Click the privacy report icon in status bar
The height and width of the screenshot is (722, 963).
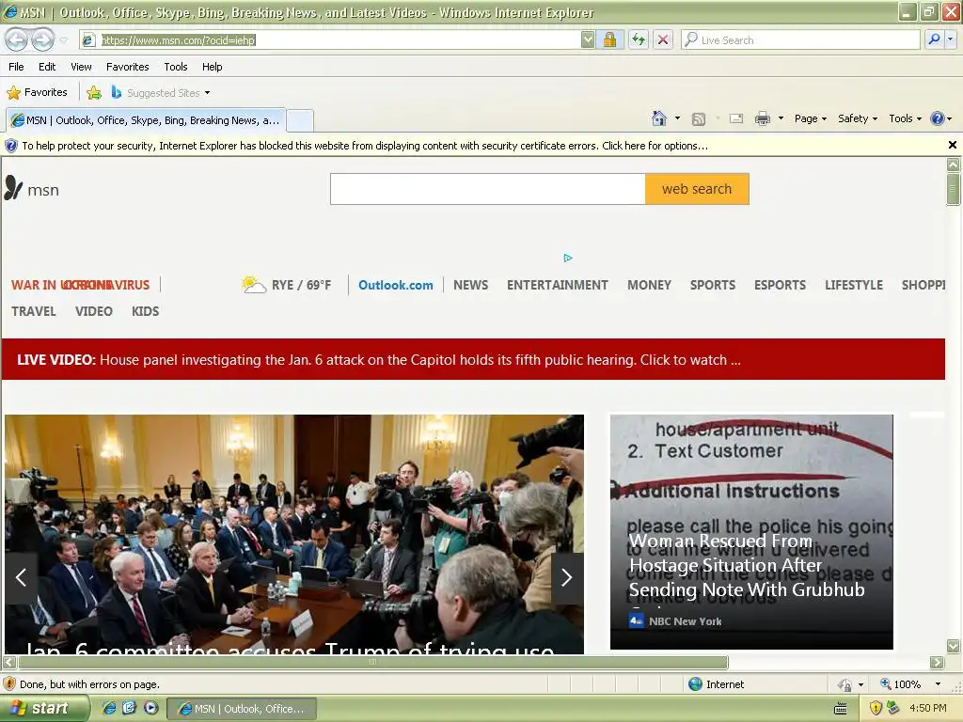845,684
